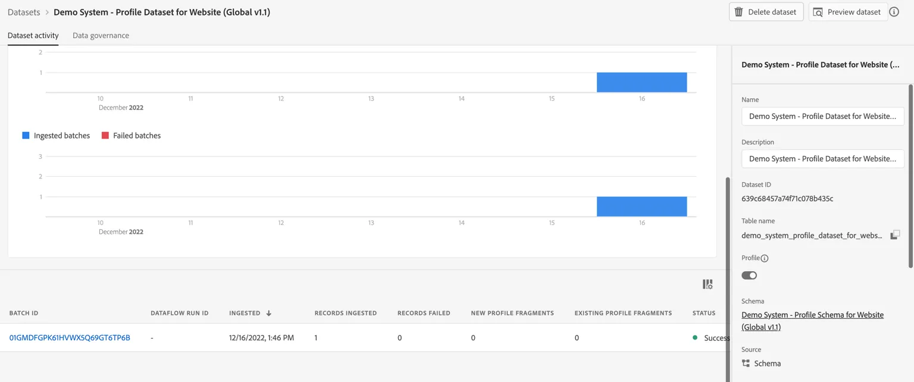Click the green Success status dot
This screenshot has height=382, width=914.
pyautogui.click(x=695, y=337)
